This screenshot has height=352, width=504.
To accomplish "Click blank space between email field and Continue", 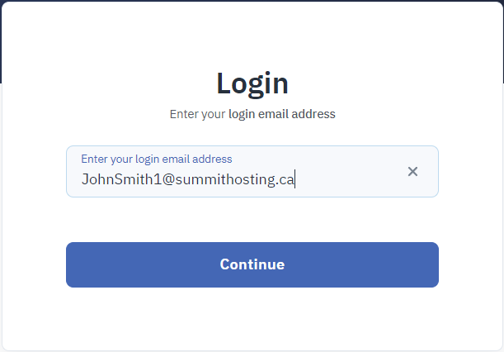I will (x=252, y=220).
